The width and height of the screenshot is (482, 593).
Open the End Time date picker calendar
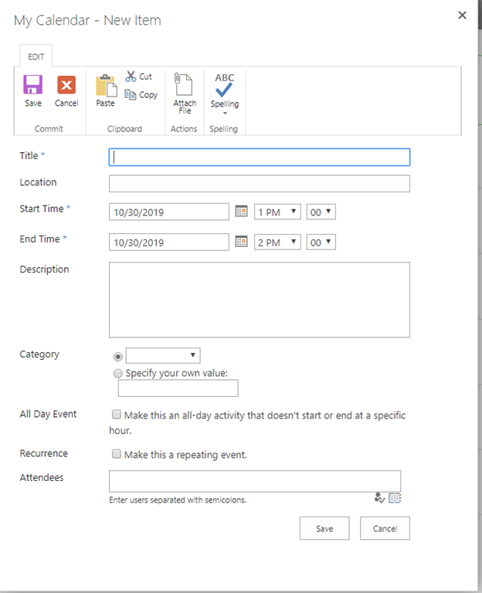click(241, 242)
